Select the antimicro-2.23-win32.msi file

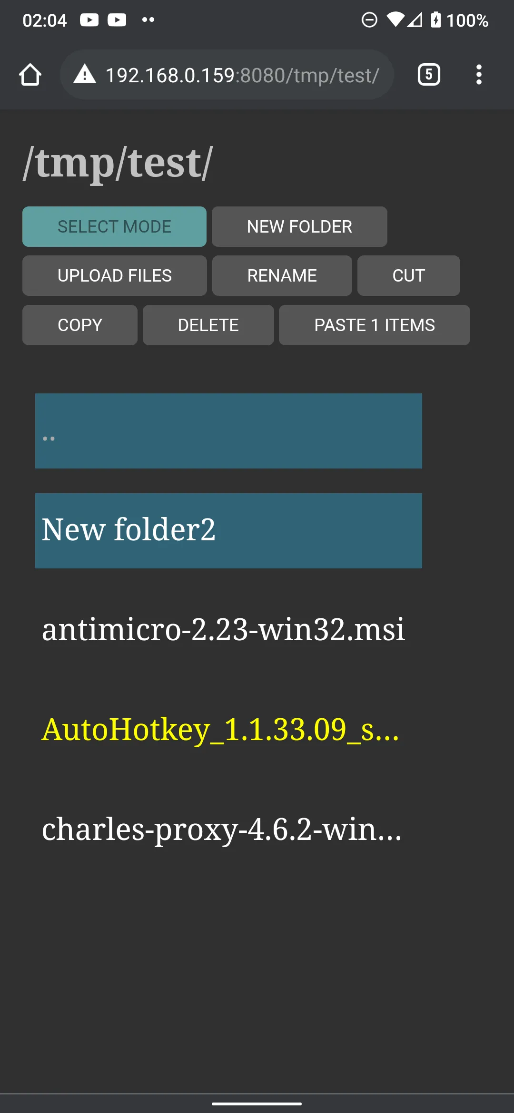point(223,630)
